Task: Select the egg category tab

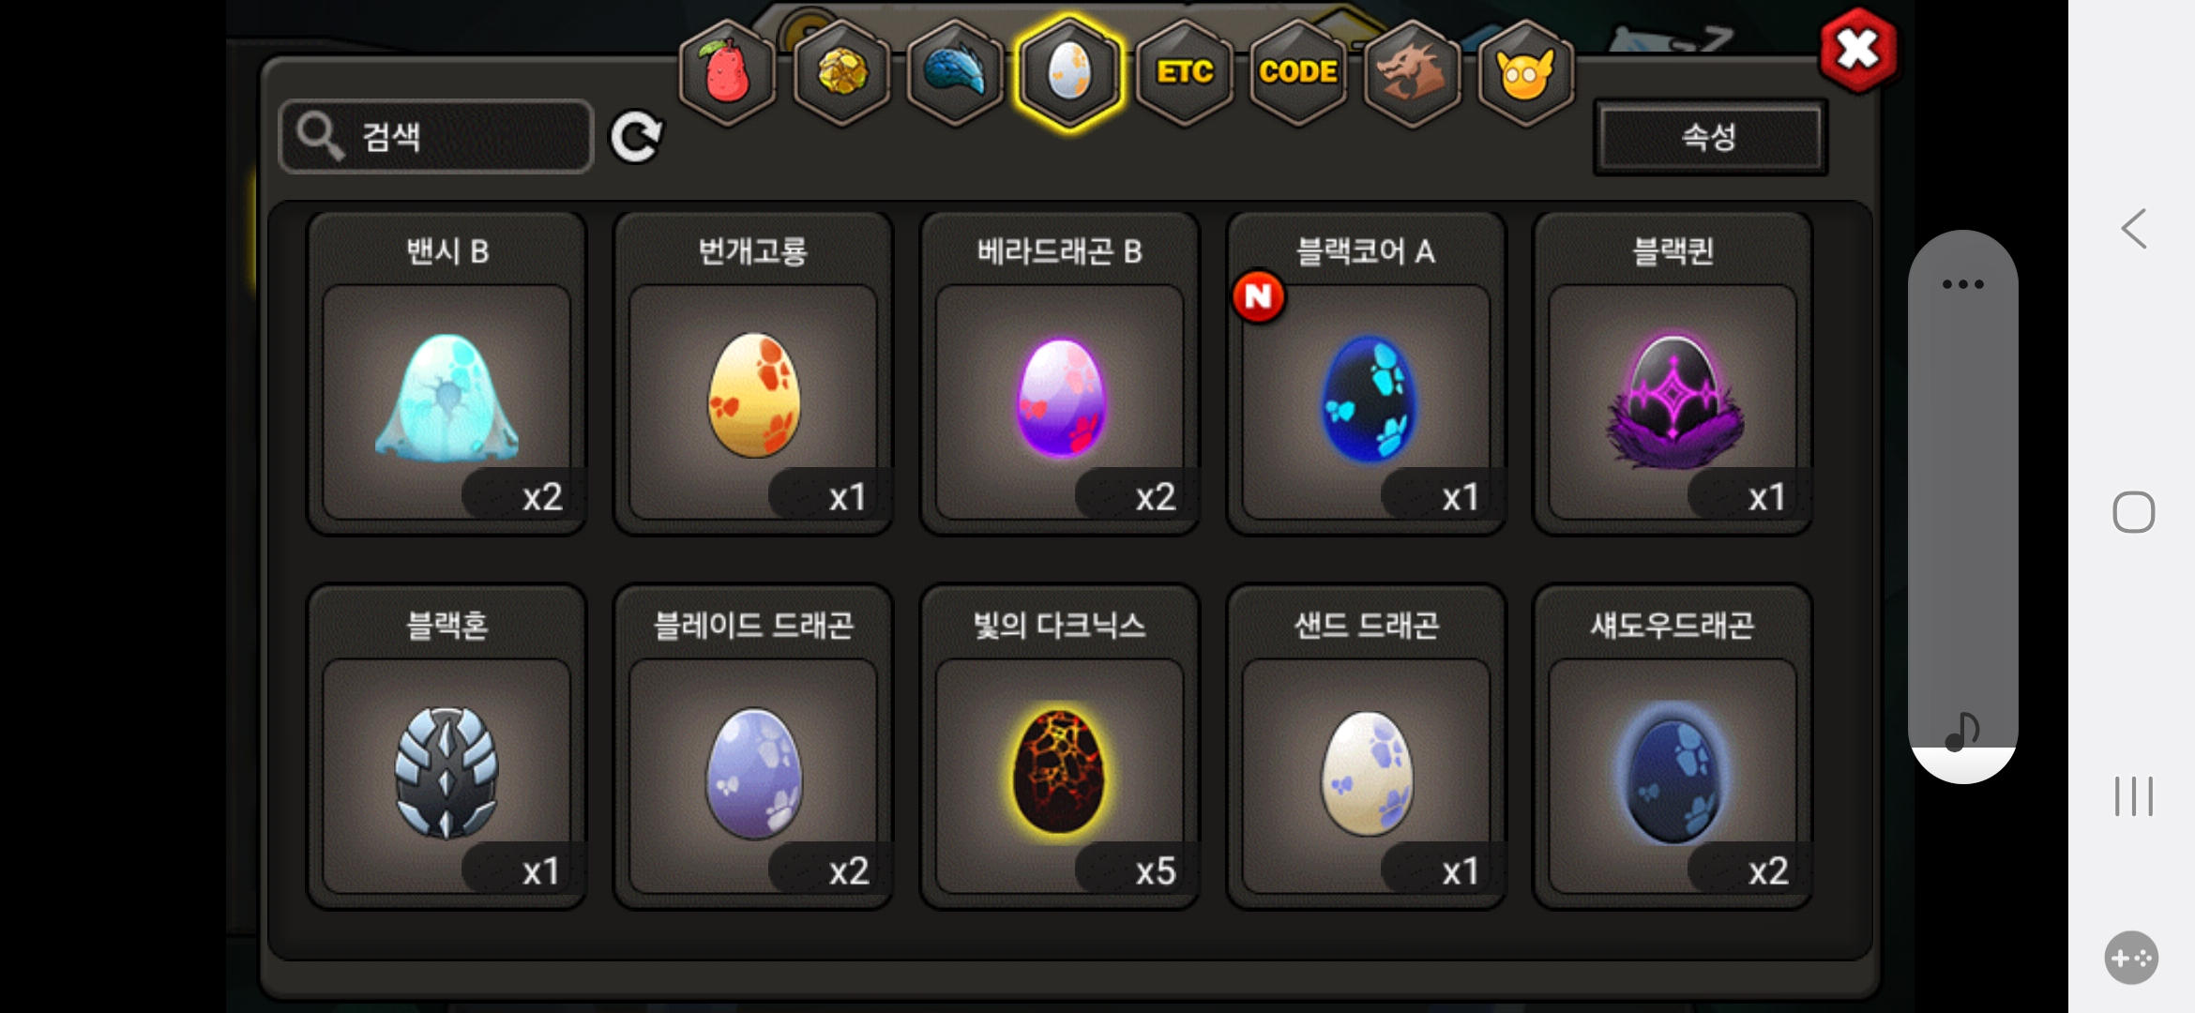Action: 1069,73
